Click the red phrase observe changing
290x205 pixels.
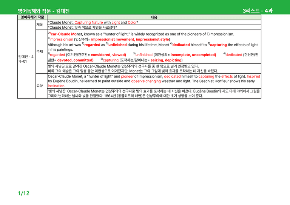tap(146, 81)
